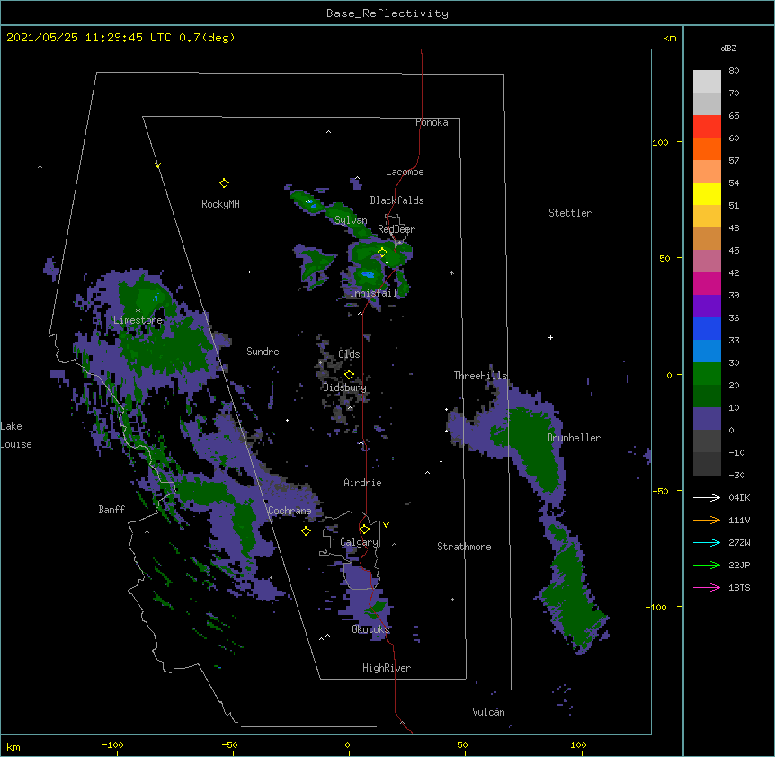Click the green 22JP arrow legend
The width and height of the screenshot is (775, 757).
pyautogui.click(x=707, y=565)
